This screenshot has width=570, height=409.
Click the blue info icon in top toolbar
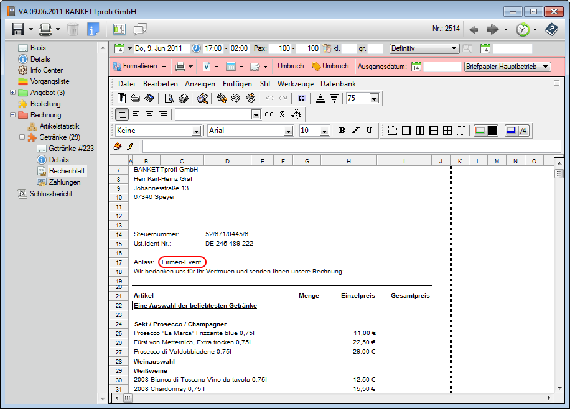93,29
